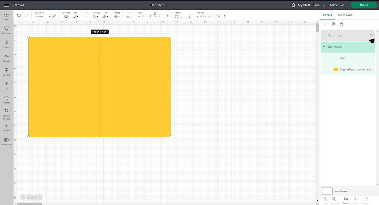Open the main hamburger menu
The height and width of the screenshot is (205, 379).
[6, 5]
